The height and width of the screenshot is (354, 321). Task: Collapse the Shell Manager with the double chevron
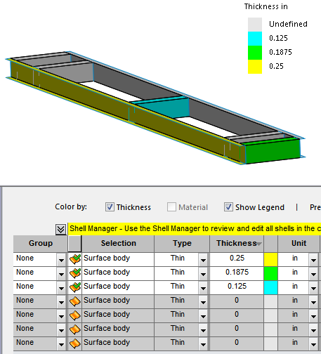tap(61, 229)
